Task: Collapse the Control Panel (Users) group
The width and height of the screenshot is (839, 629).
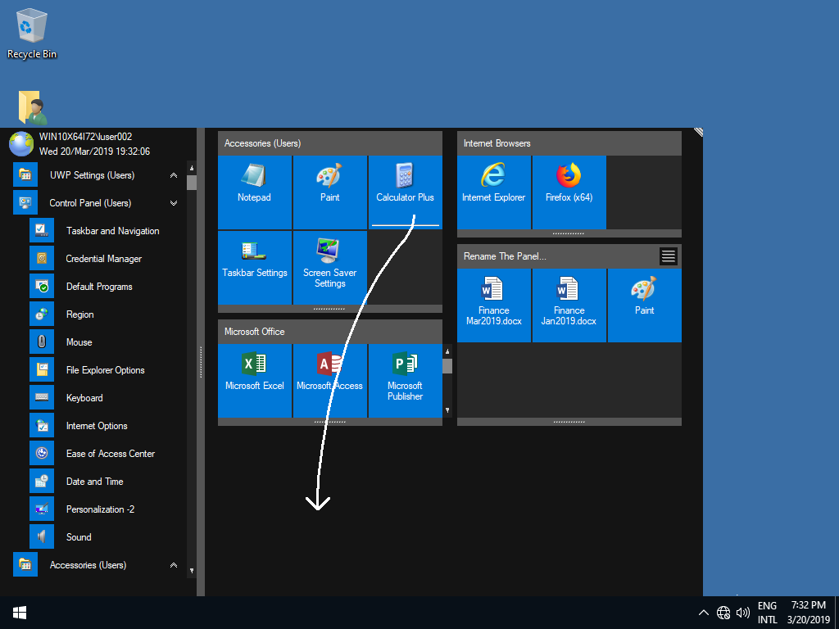Action: [x=174, y=203]
